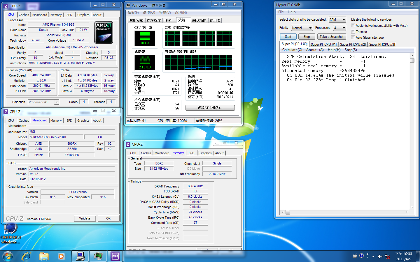Open Mainboard tab in Memory CPU-Z window
The width and height of the screenshot is (420, 262).
(x=162, y=153)
